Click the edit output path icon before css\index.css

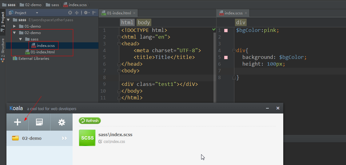point(100,141)
